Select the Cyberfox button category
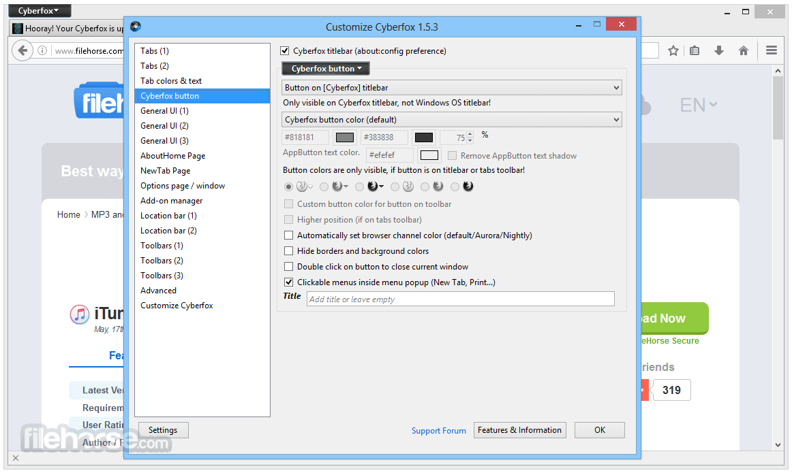This screenshot has height=473, width=792. pos(202,96)
